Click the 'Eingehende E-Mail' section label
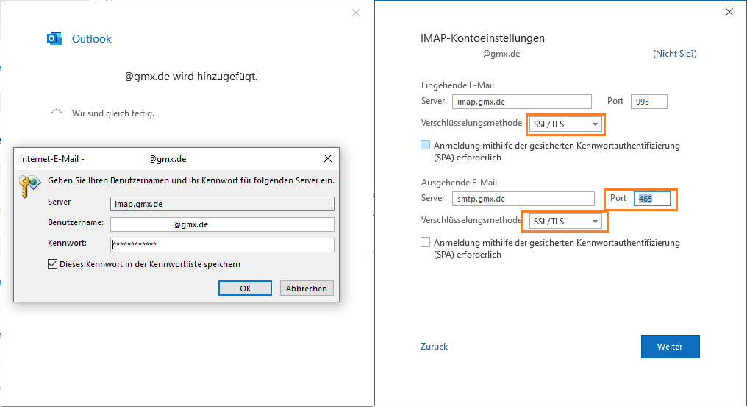Viewport: 747px width, 407px height. click(457, 85)
